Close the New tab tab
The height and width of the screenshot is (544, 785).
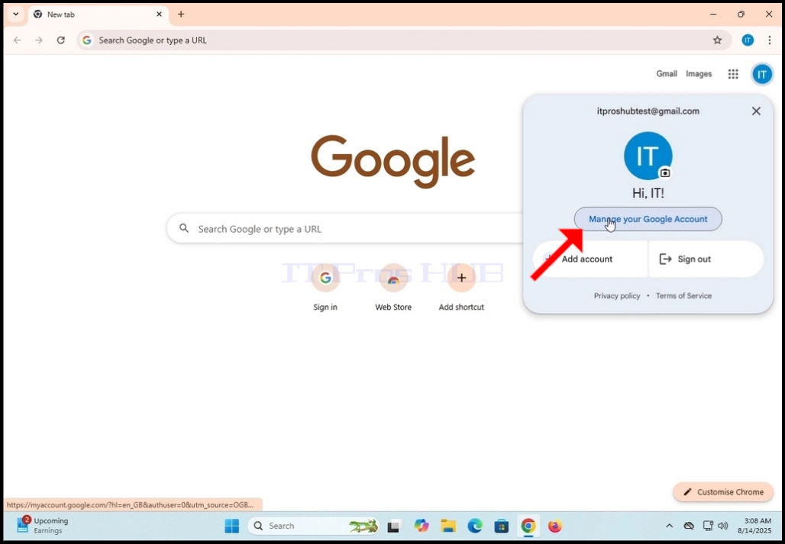tap(159, 14)
